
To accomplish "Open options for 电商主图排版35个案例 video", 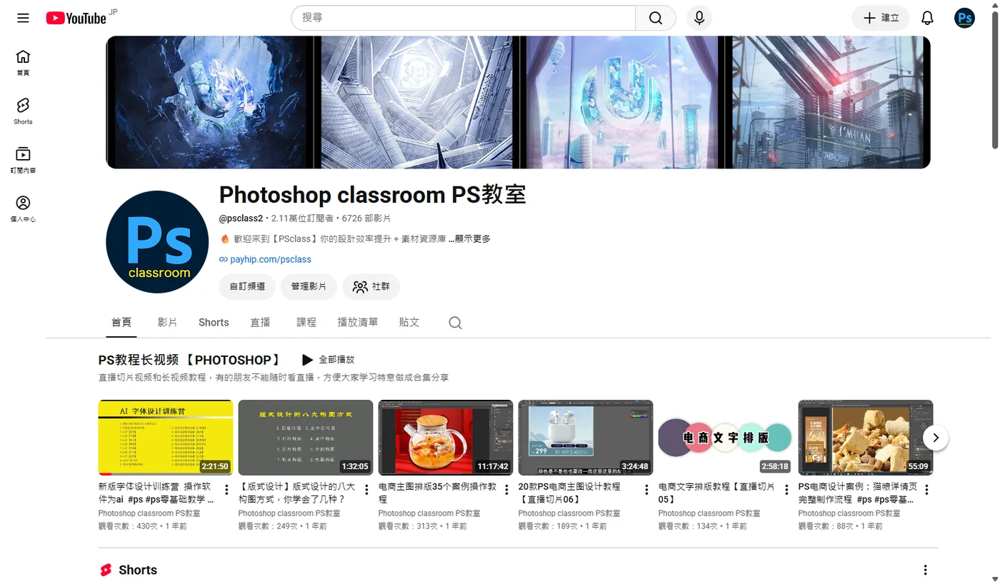I will 506,490.
